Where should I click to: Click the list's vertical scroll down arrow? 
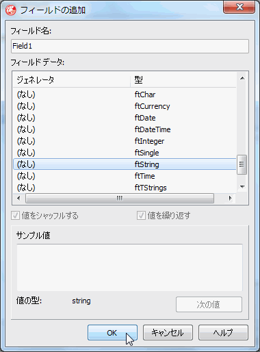242,187
